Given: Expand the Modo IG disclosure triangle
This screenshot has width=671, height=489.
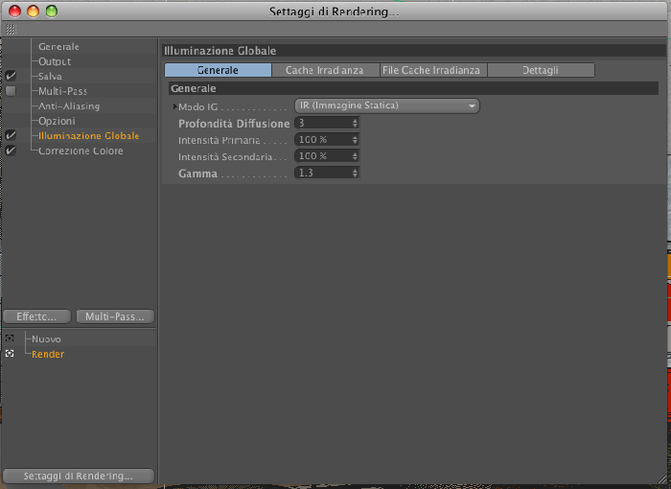Looking at the screenshot, I should [x=175, y=106].
